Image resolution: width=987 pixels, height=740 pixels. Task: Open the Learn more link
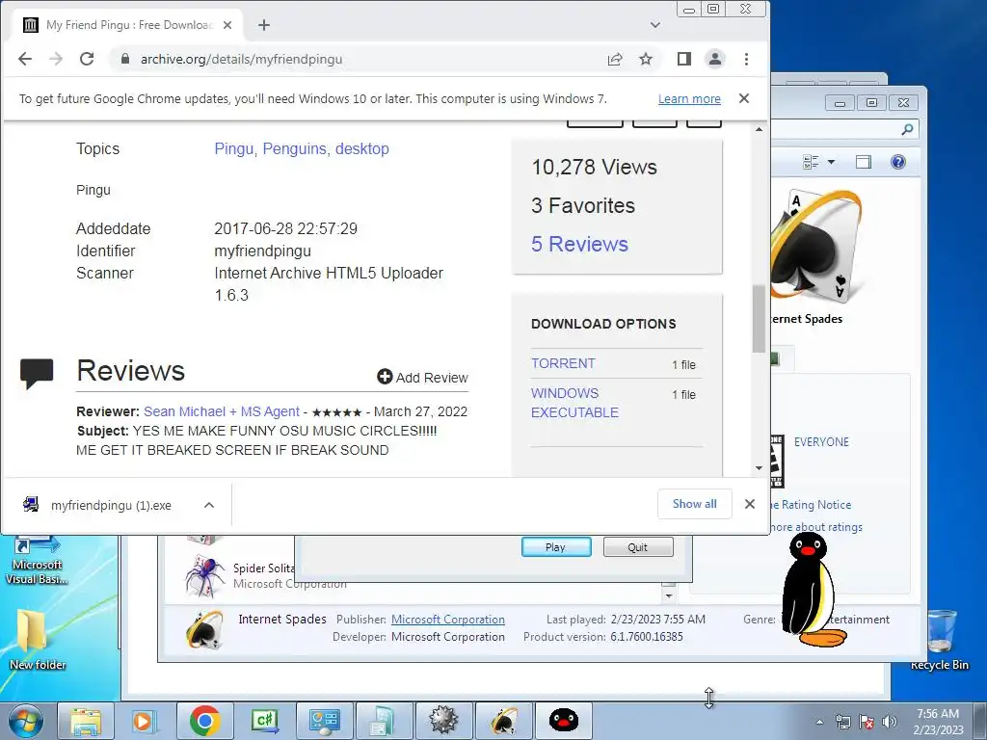point(689,99)
